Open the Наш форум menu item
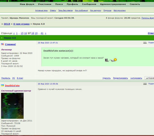Screen dimensions: 154x136 (27, 4)
